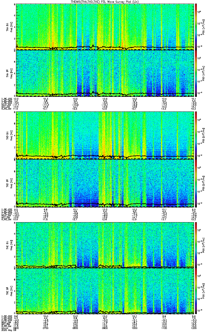Click 'R_RE_SM' row label under the THA panels
Screen dimensions: 207x332
(6, 109)
